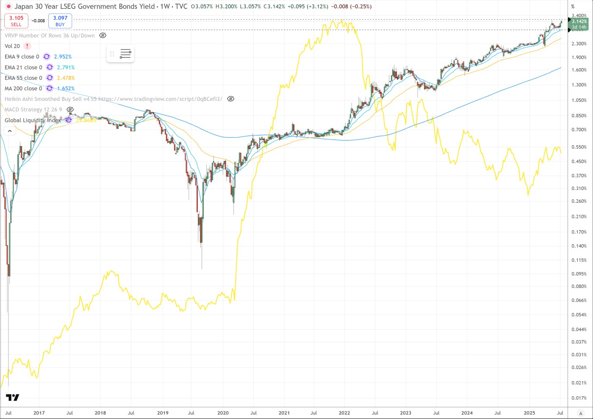593x419 pixels.
Task: Click the EMA 21 value 2.791%
Action: (x=66, y=67)
